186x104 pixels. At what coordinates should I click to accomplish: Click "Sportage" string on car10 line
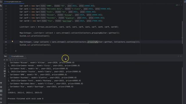coord(67,21)
